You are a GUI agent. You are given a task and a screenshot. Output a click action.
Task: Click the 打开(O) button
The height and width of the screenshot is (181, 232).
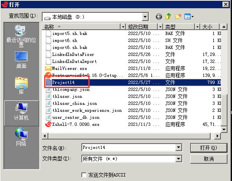point(208,148)
